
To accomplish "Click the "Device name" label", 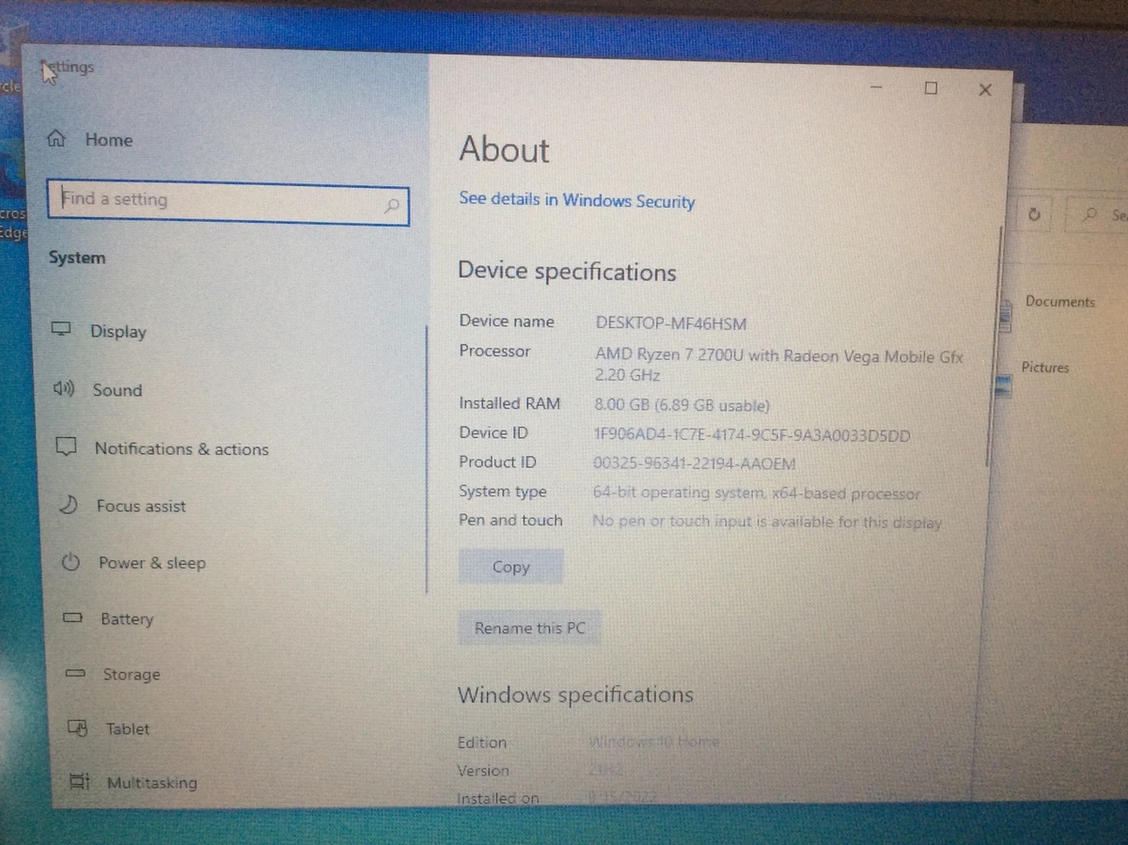I will tap(507, 321).
